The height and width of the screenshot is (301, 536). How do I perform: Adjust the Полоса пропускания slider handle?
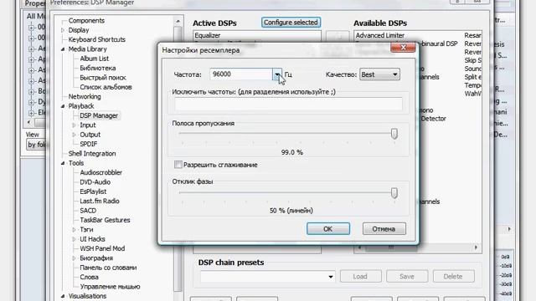pos(394,134)
